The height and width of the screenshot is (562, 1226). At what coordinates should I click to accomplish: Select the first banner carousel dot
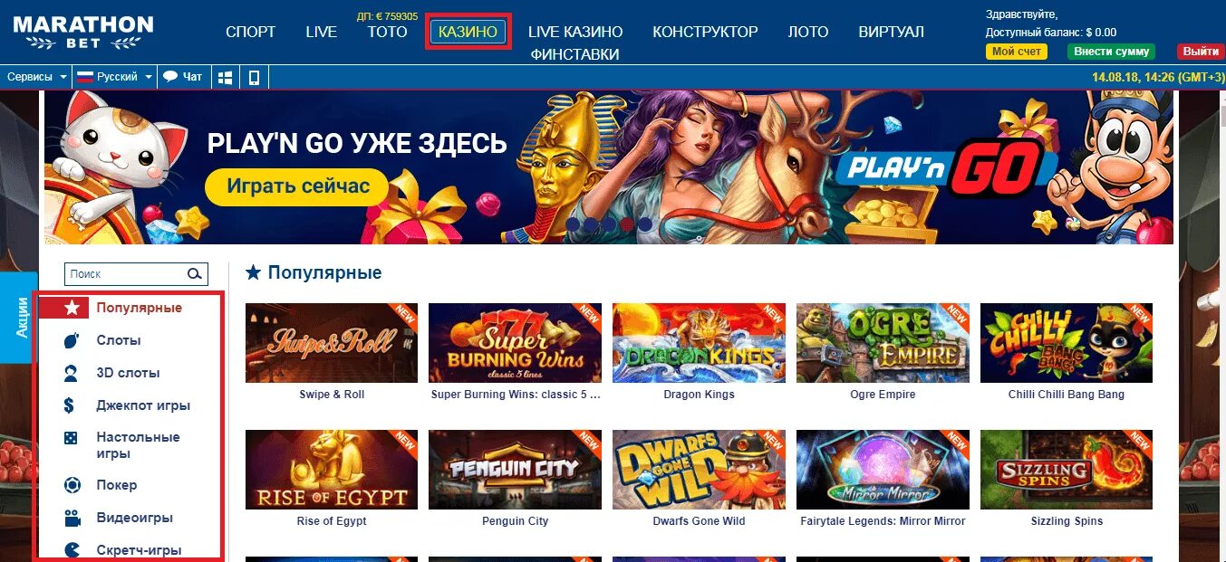point(574,224)
